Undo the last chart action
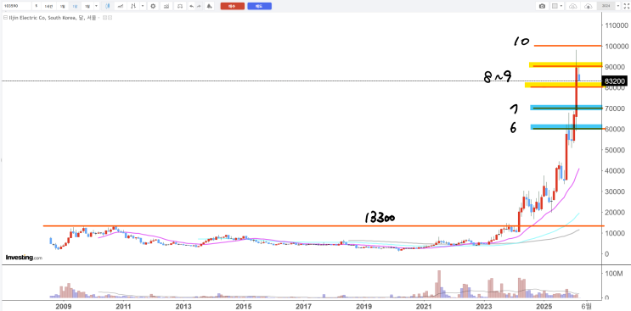 [192, 6]
